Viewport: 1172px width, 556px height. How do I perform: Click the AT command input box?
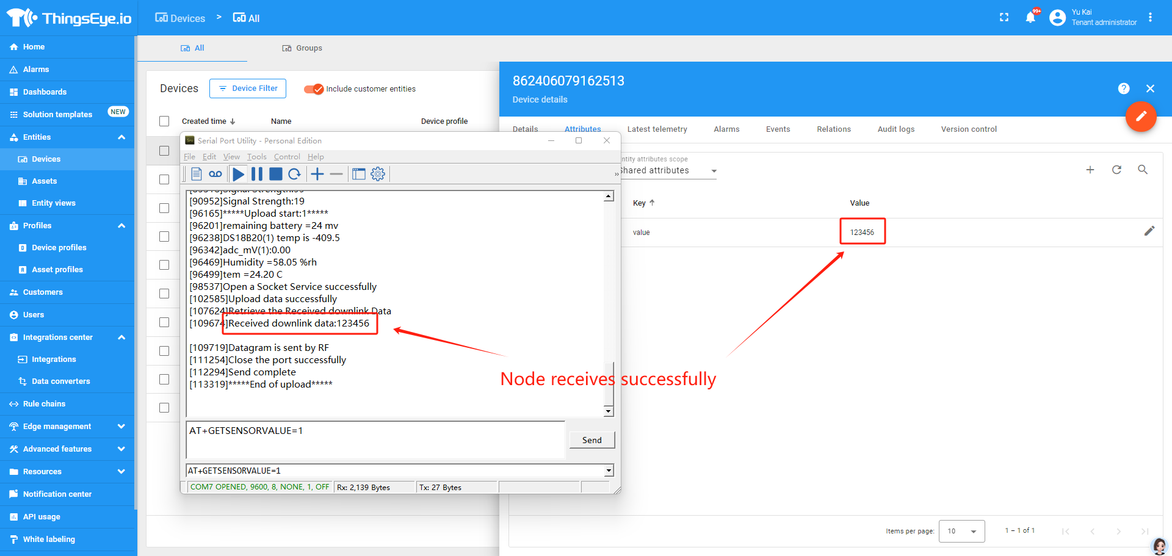(x=375, y=439)
